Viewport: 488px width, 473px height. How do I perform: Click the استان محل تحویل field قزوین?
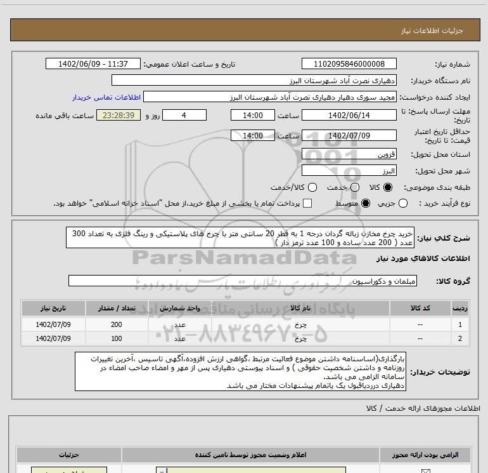(x=349, y=154)
